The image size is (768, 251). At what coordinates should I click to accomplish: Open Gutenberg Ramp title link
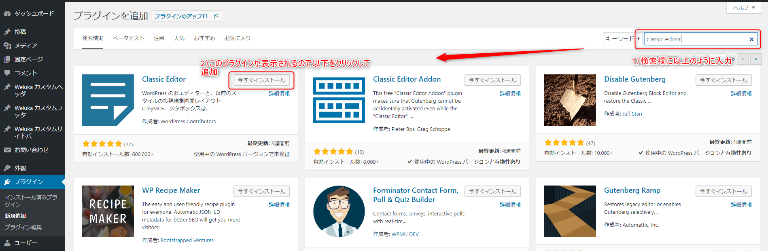coord(632,190)
